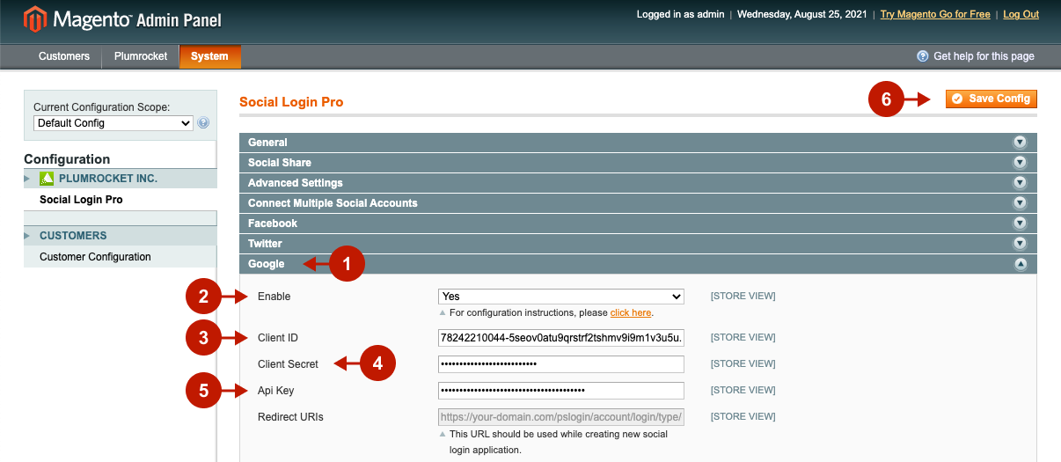Viewport: 1061px width, 462px height.
Task: Click the Social Share header title
Action: [x=279, y=163]
